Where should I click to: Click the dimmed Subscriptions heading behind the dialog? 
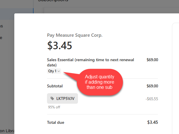(x=53, y=1)
